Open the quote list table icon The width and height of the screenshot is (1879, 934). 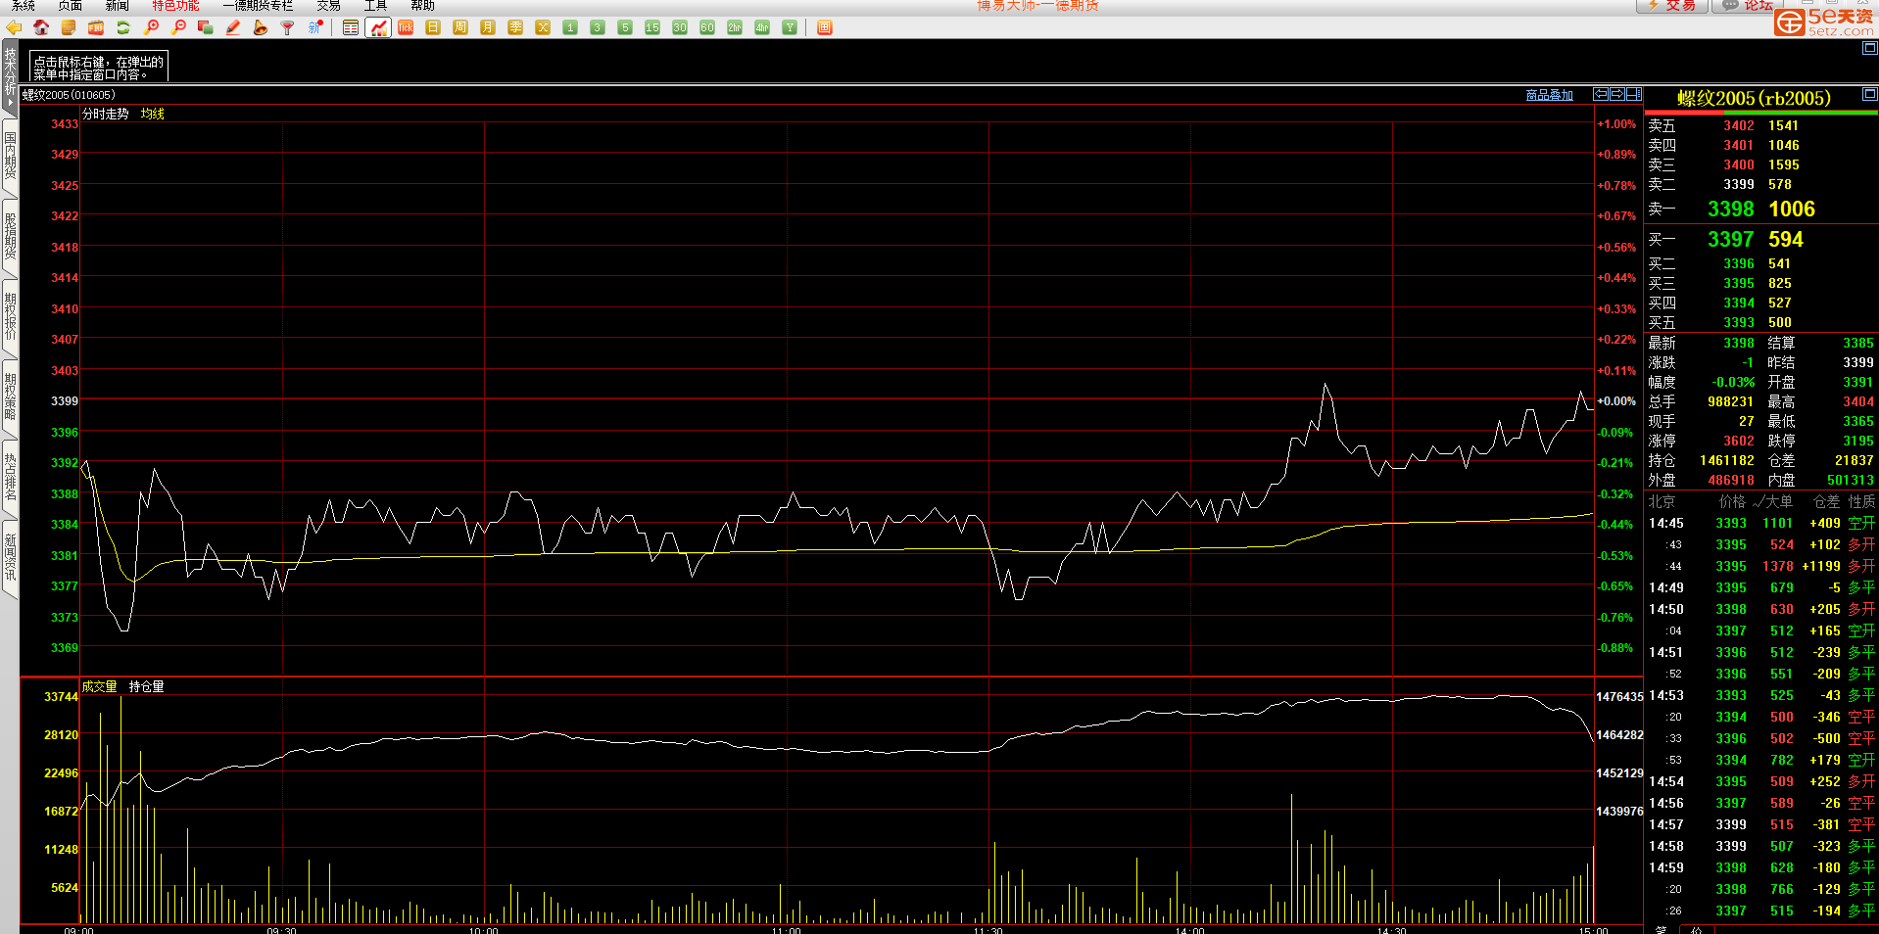click(351, 27)
